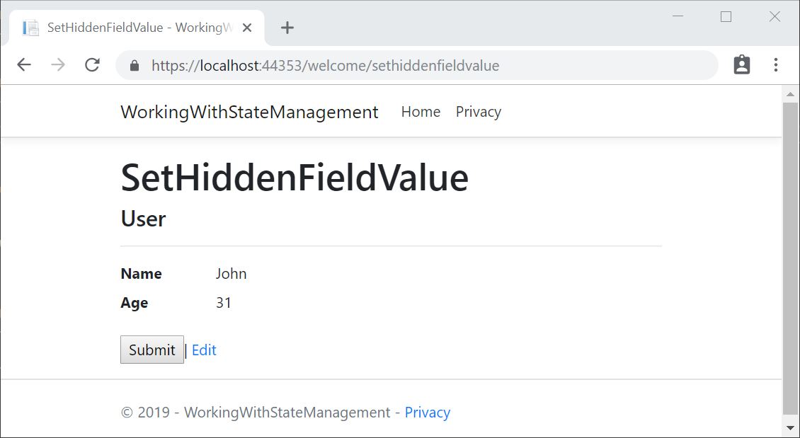Open the browser profile avatar

[x=741, y=64]
